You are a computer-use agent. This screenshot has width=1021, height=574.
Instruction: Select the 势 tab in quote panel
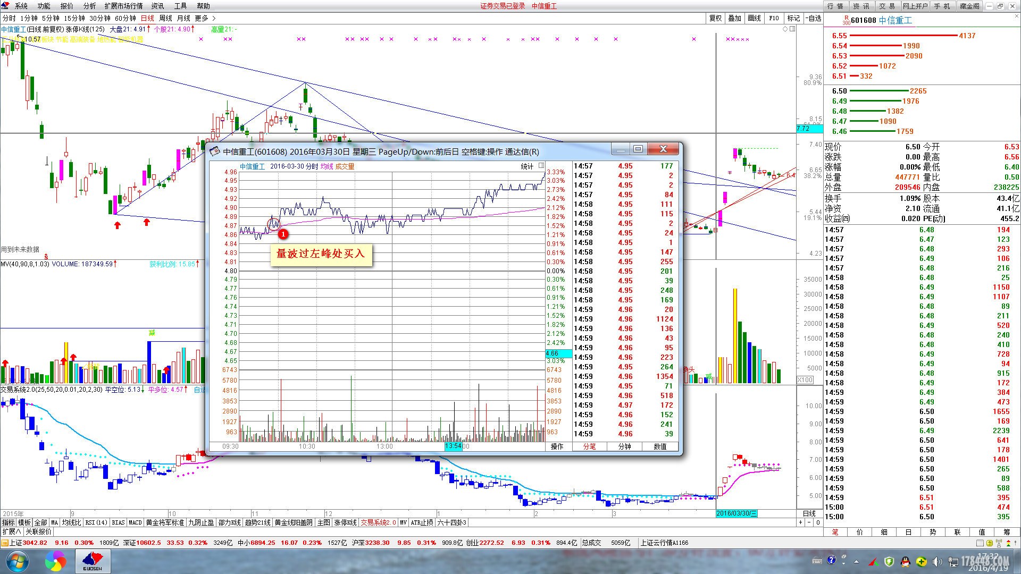(933, 532)
